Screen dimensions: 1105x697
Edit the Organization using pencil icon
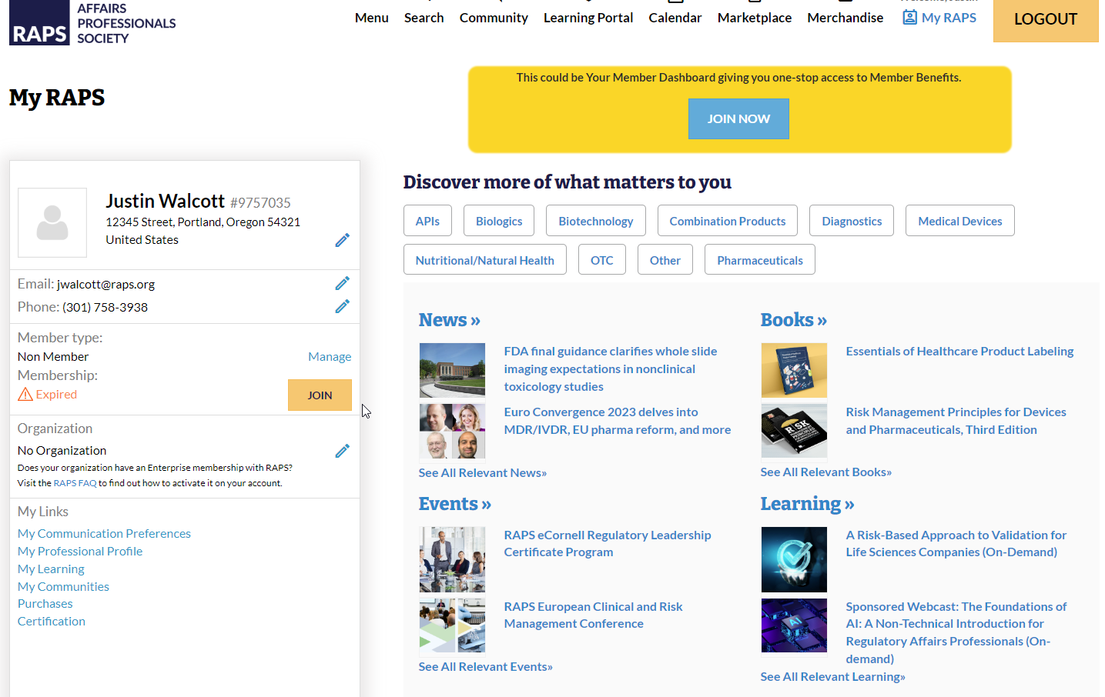tap(343, 451)
